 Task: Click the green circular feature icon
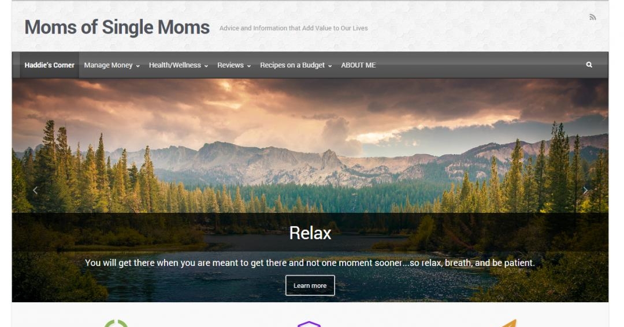point(116,323)
